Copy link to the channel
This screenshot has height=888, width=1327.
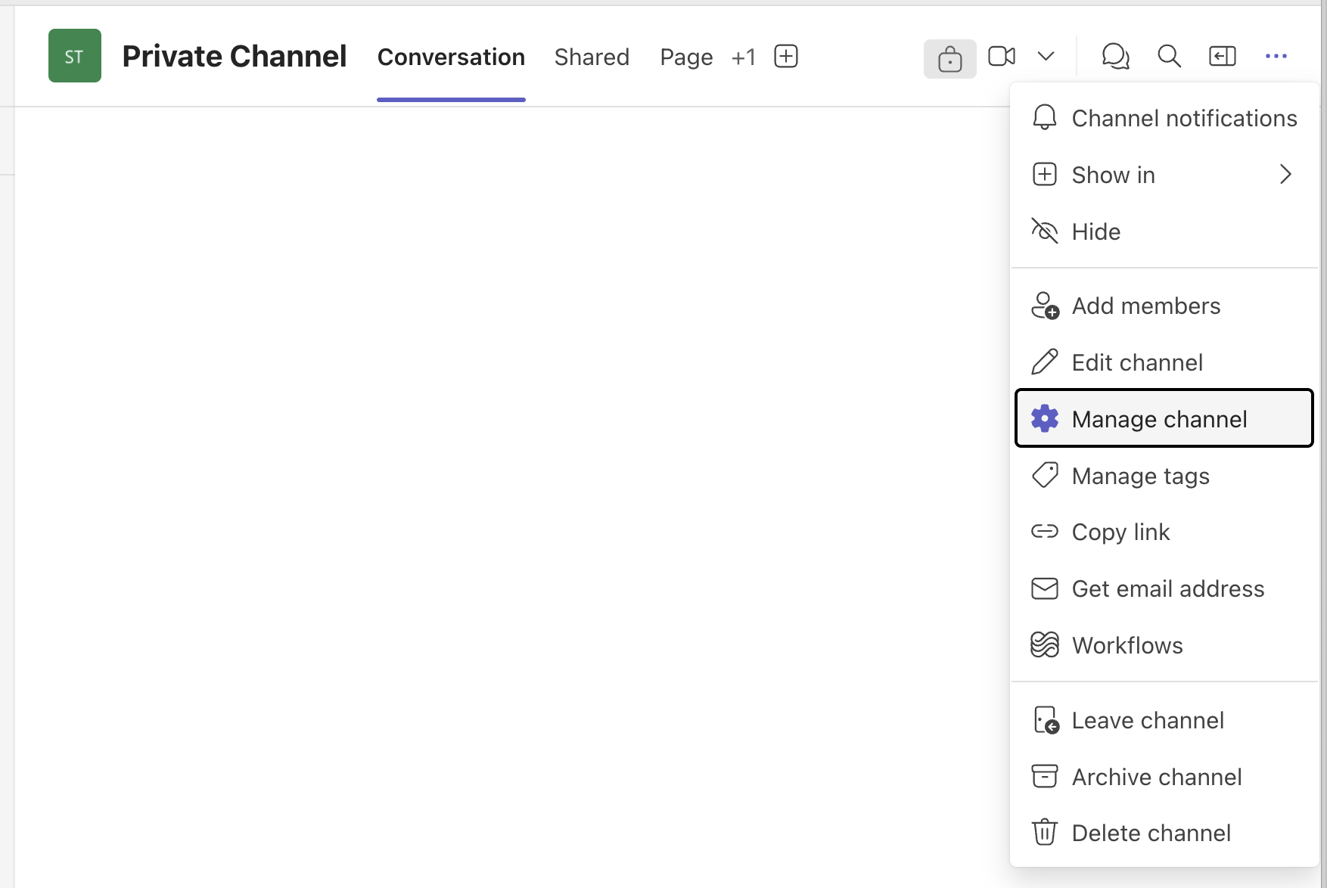tap(1164, 532)
